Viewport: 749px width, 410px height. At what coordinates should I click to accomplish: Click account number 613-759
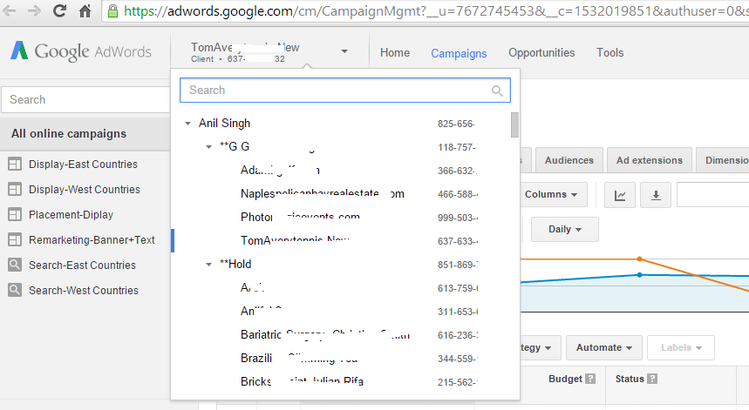click(458, 288)
